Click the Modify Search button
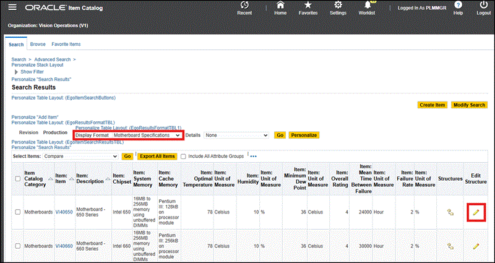Viewport: 495px width, 263px height. pos(469,105)
